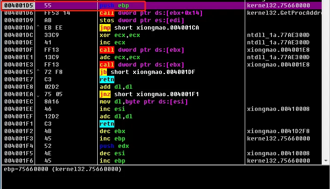Select the hex bytes '75 05'

point(53,94)
